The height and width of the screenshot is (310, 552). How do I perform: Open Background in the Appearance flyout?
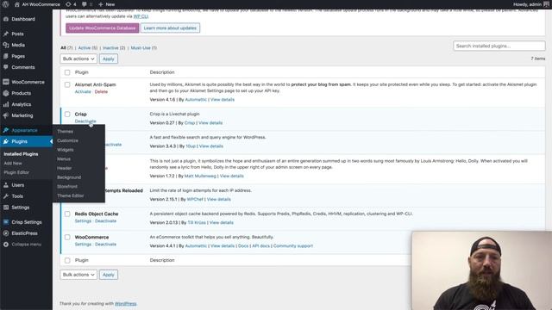[x=69, y=177]
